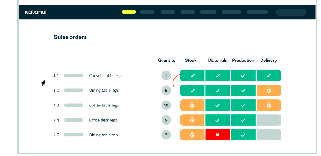Select the highlighted yellow navigation tab
This screenshot has height=156, width=321.
pos(129,12)
